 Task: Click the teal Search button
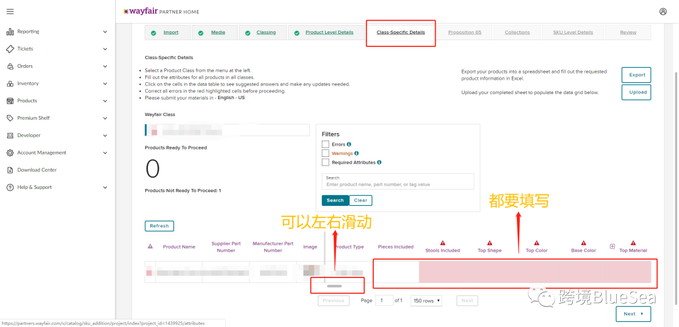click(335, 200)
